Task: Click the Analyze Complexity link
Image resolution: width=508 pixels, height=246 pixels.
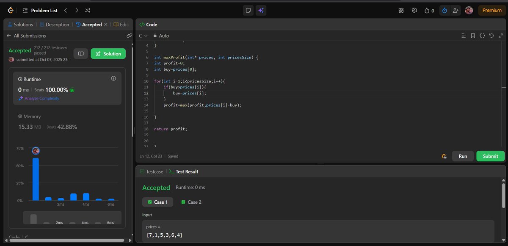Action: 39,98
